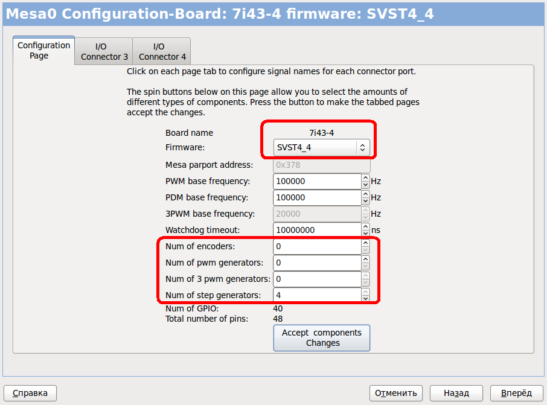Image resolution: width=547 pixels, height=405 pixels.
Task: Click the PDM base frequency input field
Action: pos(317,197)
